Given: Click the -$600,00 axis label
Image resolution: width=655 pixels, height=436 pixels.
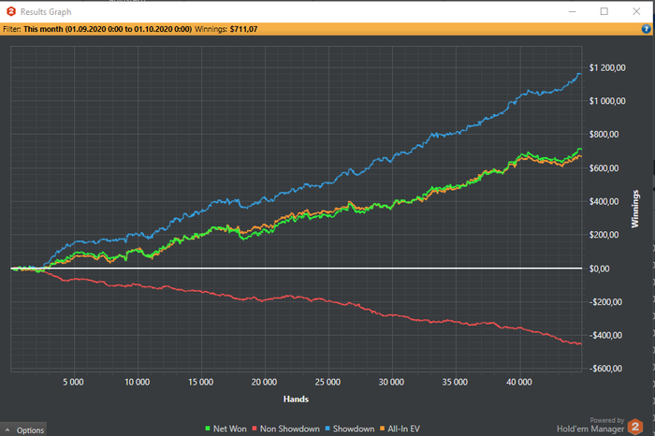Looking at the screenshot, I should [x=605, y=369].
